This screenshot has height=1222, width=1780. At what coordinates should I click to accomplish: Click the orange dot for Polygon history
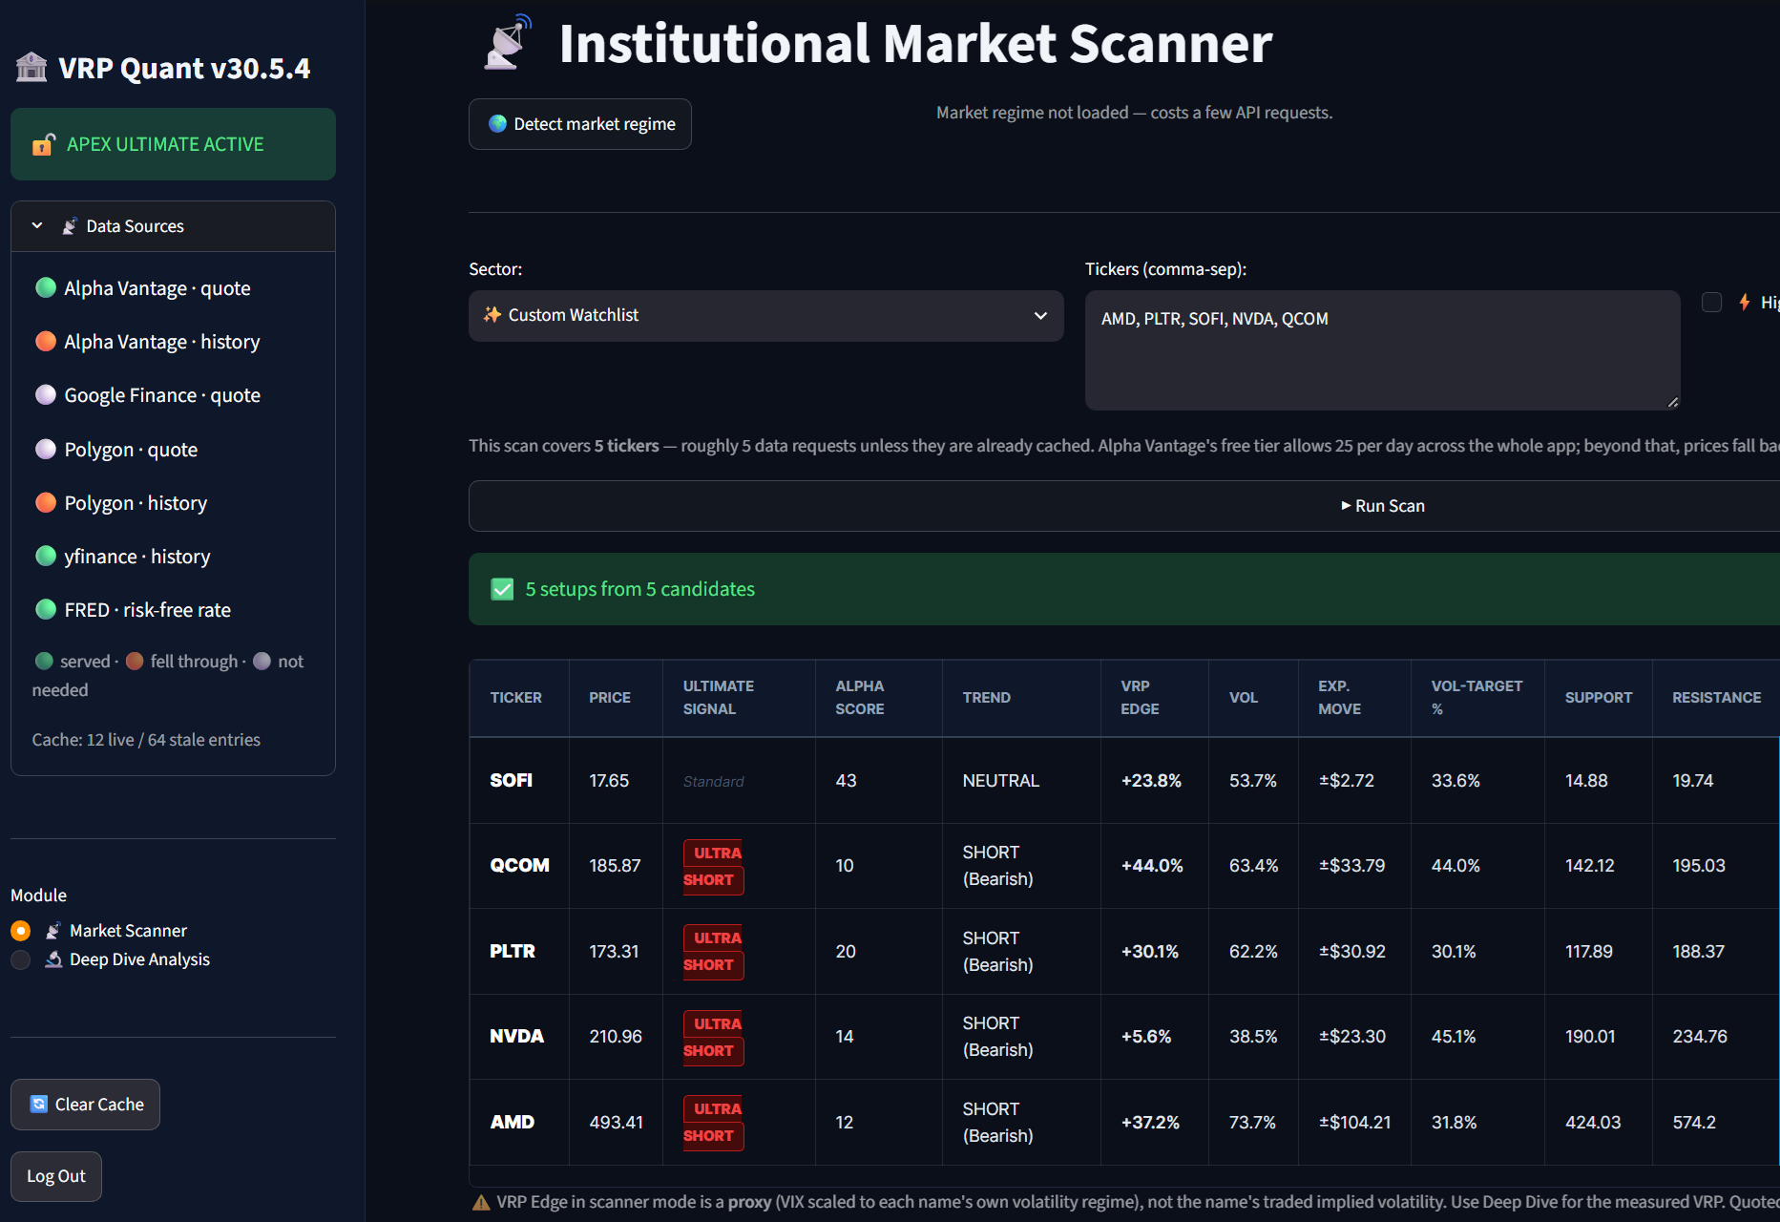46,502
